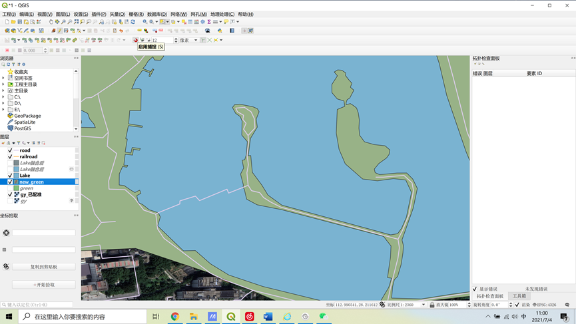Click the Refresh map canvas icon

point(133,22)
